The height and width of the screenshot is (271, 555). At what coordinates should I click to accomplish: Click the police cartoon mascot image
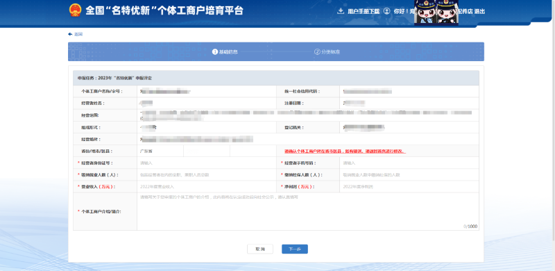[x=436, y=13]
